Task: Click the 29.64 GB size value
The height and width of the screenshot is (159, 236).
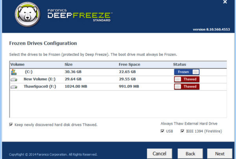Action: coord(73,79)
